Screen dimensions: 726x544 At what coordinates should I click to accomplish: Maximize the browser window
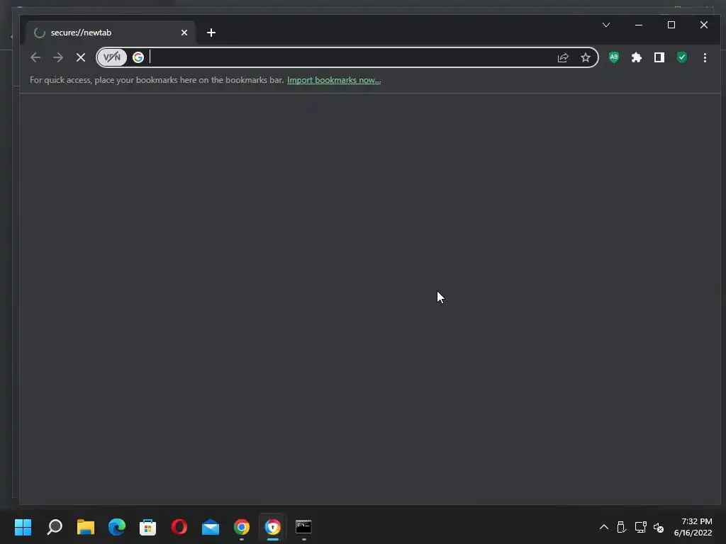(x=671, y=25)
